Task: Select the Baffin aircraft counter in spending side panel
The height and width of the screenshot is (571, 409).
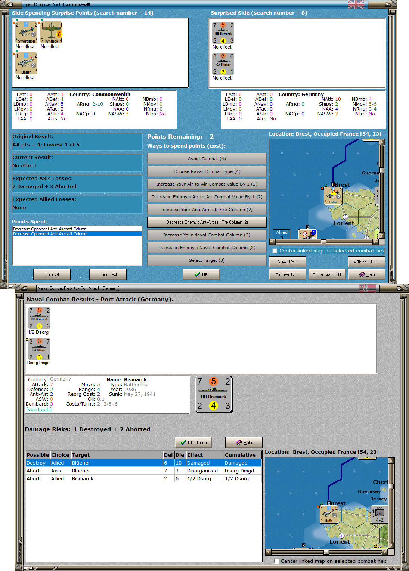Action: pos(27,63)
